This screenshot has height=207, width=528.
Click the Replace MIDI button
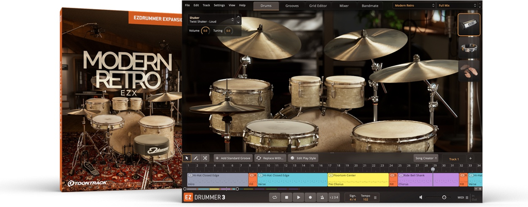click(x=270, y=158)
